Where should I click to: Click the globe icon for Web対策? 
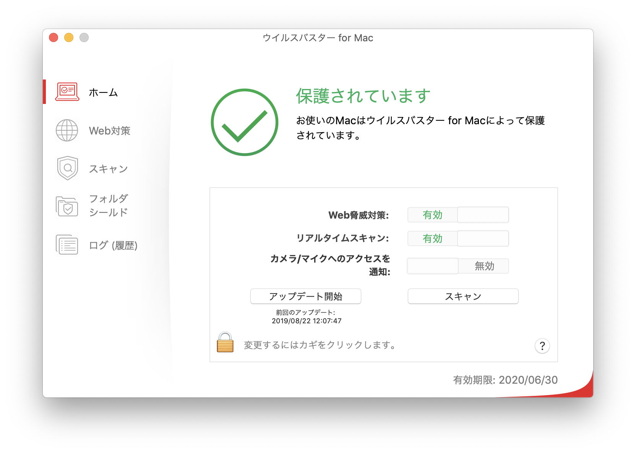click(67, 130)
